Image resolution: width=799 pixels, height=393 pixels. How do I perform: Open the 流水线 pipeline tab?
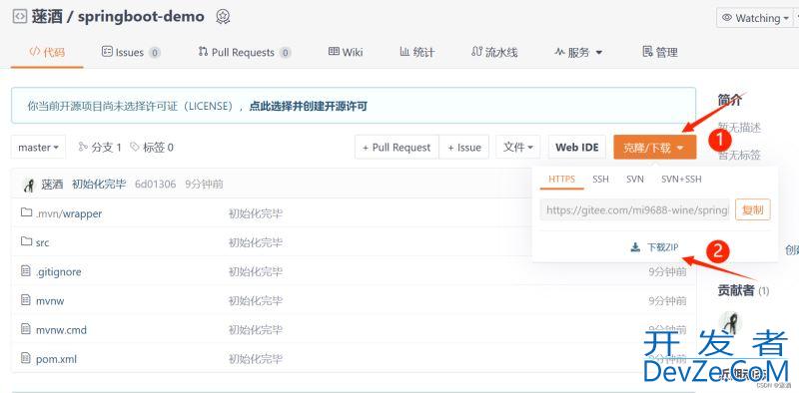pyautogui.click(x=494, y=52)
